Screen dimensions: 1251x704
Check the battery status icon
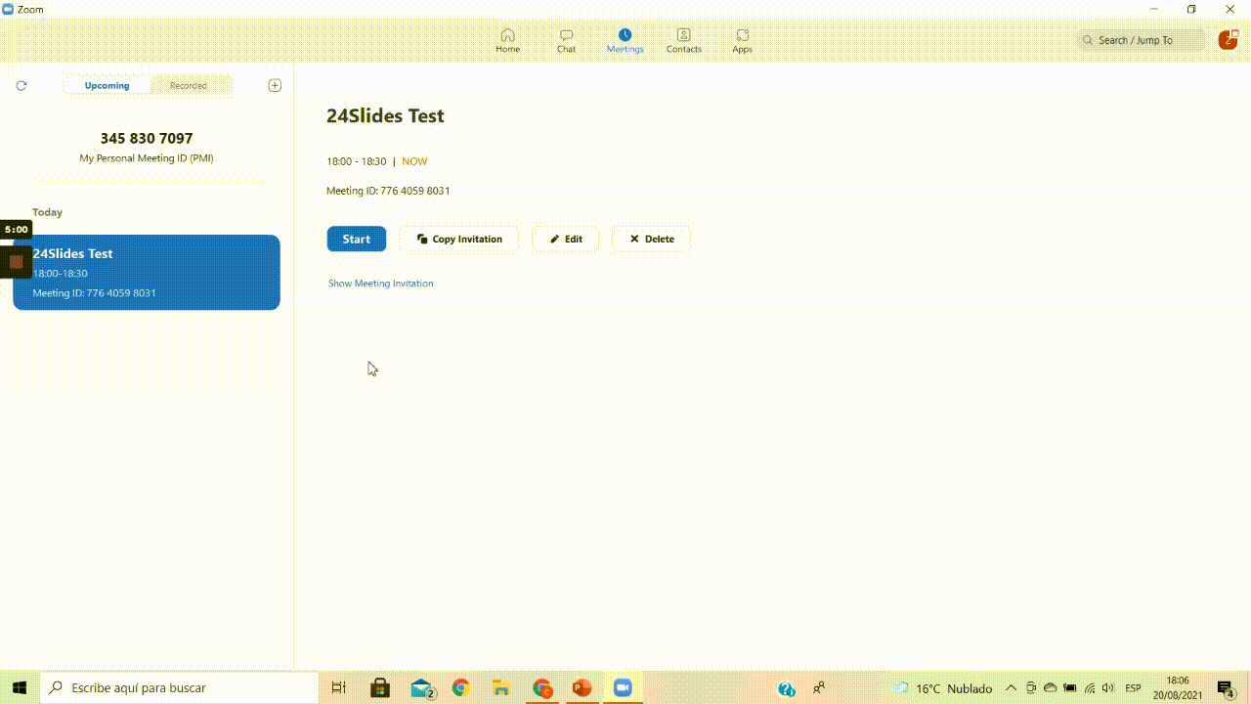click(x=1069, y=688)
